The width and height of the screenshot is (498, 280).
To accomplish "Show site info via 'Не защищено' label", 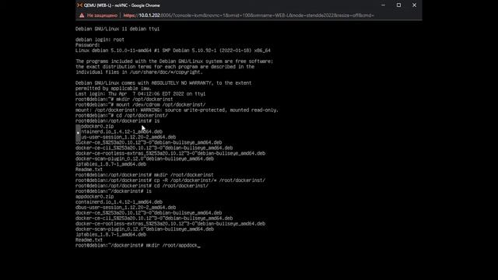I will tap(102, 16).
